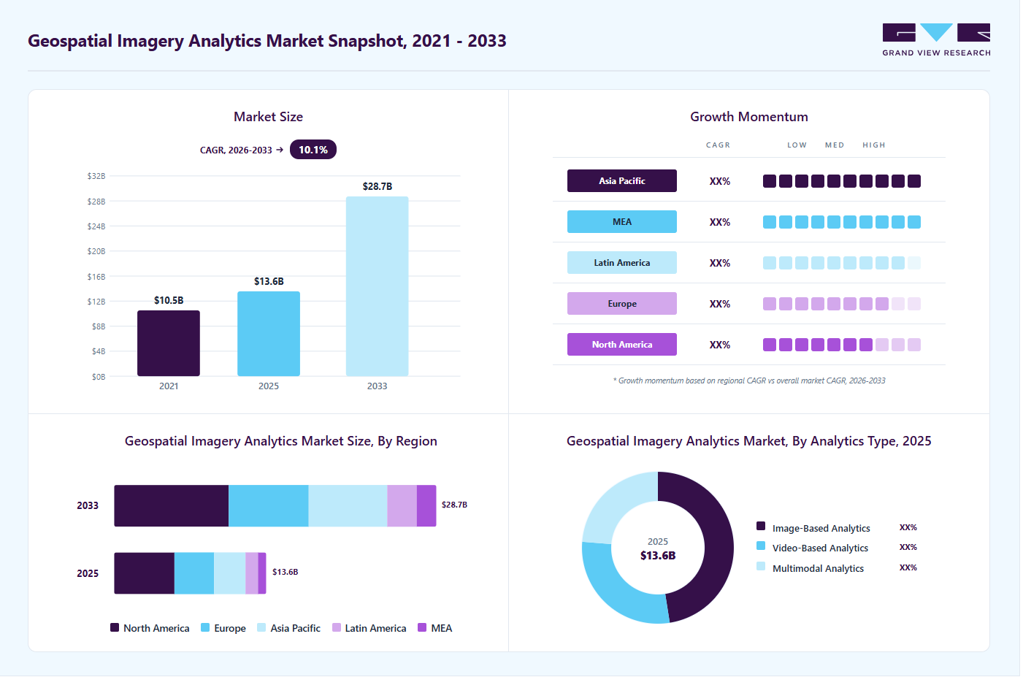The height and width of the screenshot is (677, 1023).
Task: Click the Europe segment of 2025 bar
Action: [x=194, y=573]
